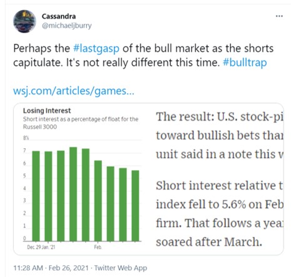
Task: Open the @michaeljburry handle link
Action: (x=67, y=26)
